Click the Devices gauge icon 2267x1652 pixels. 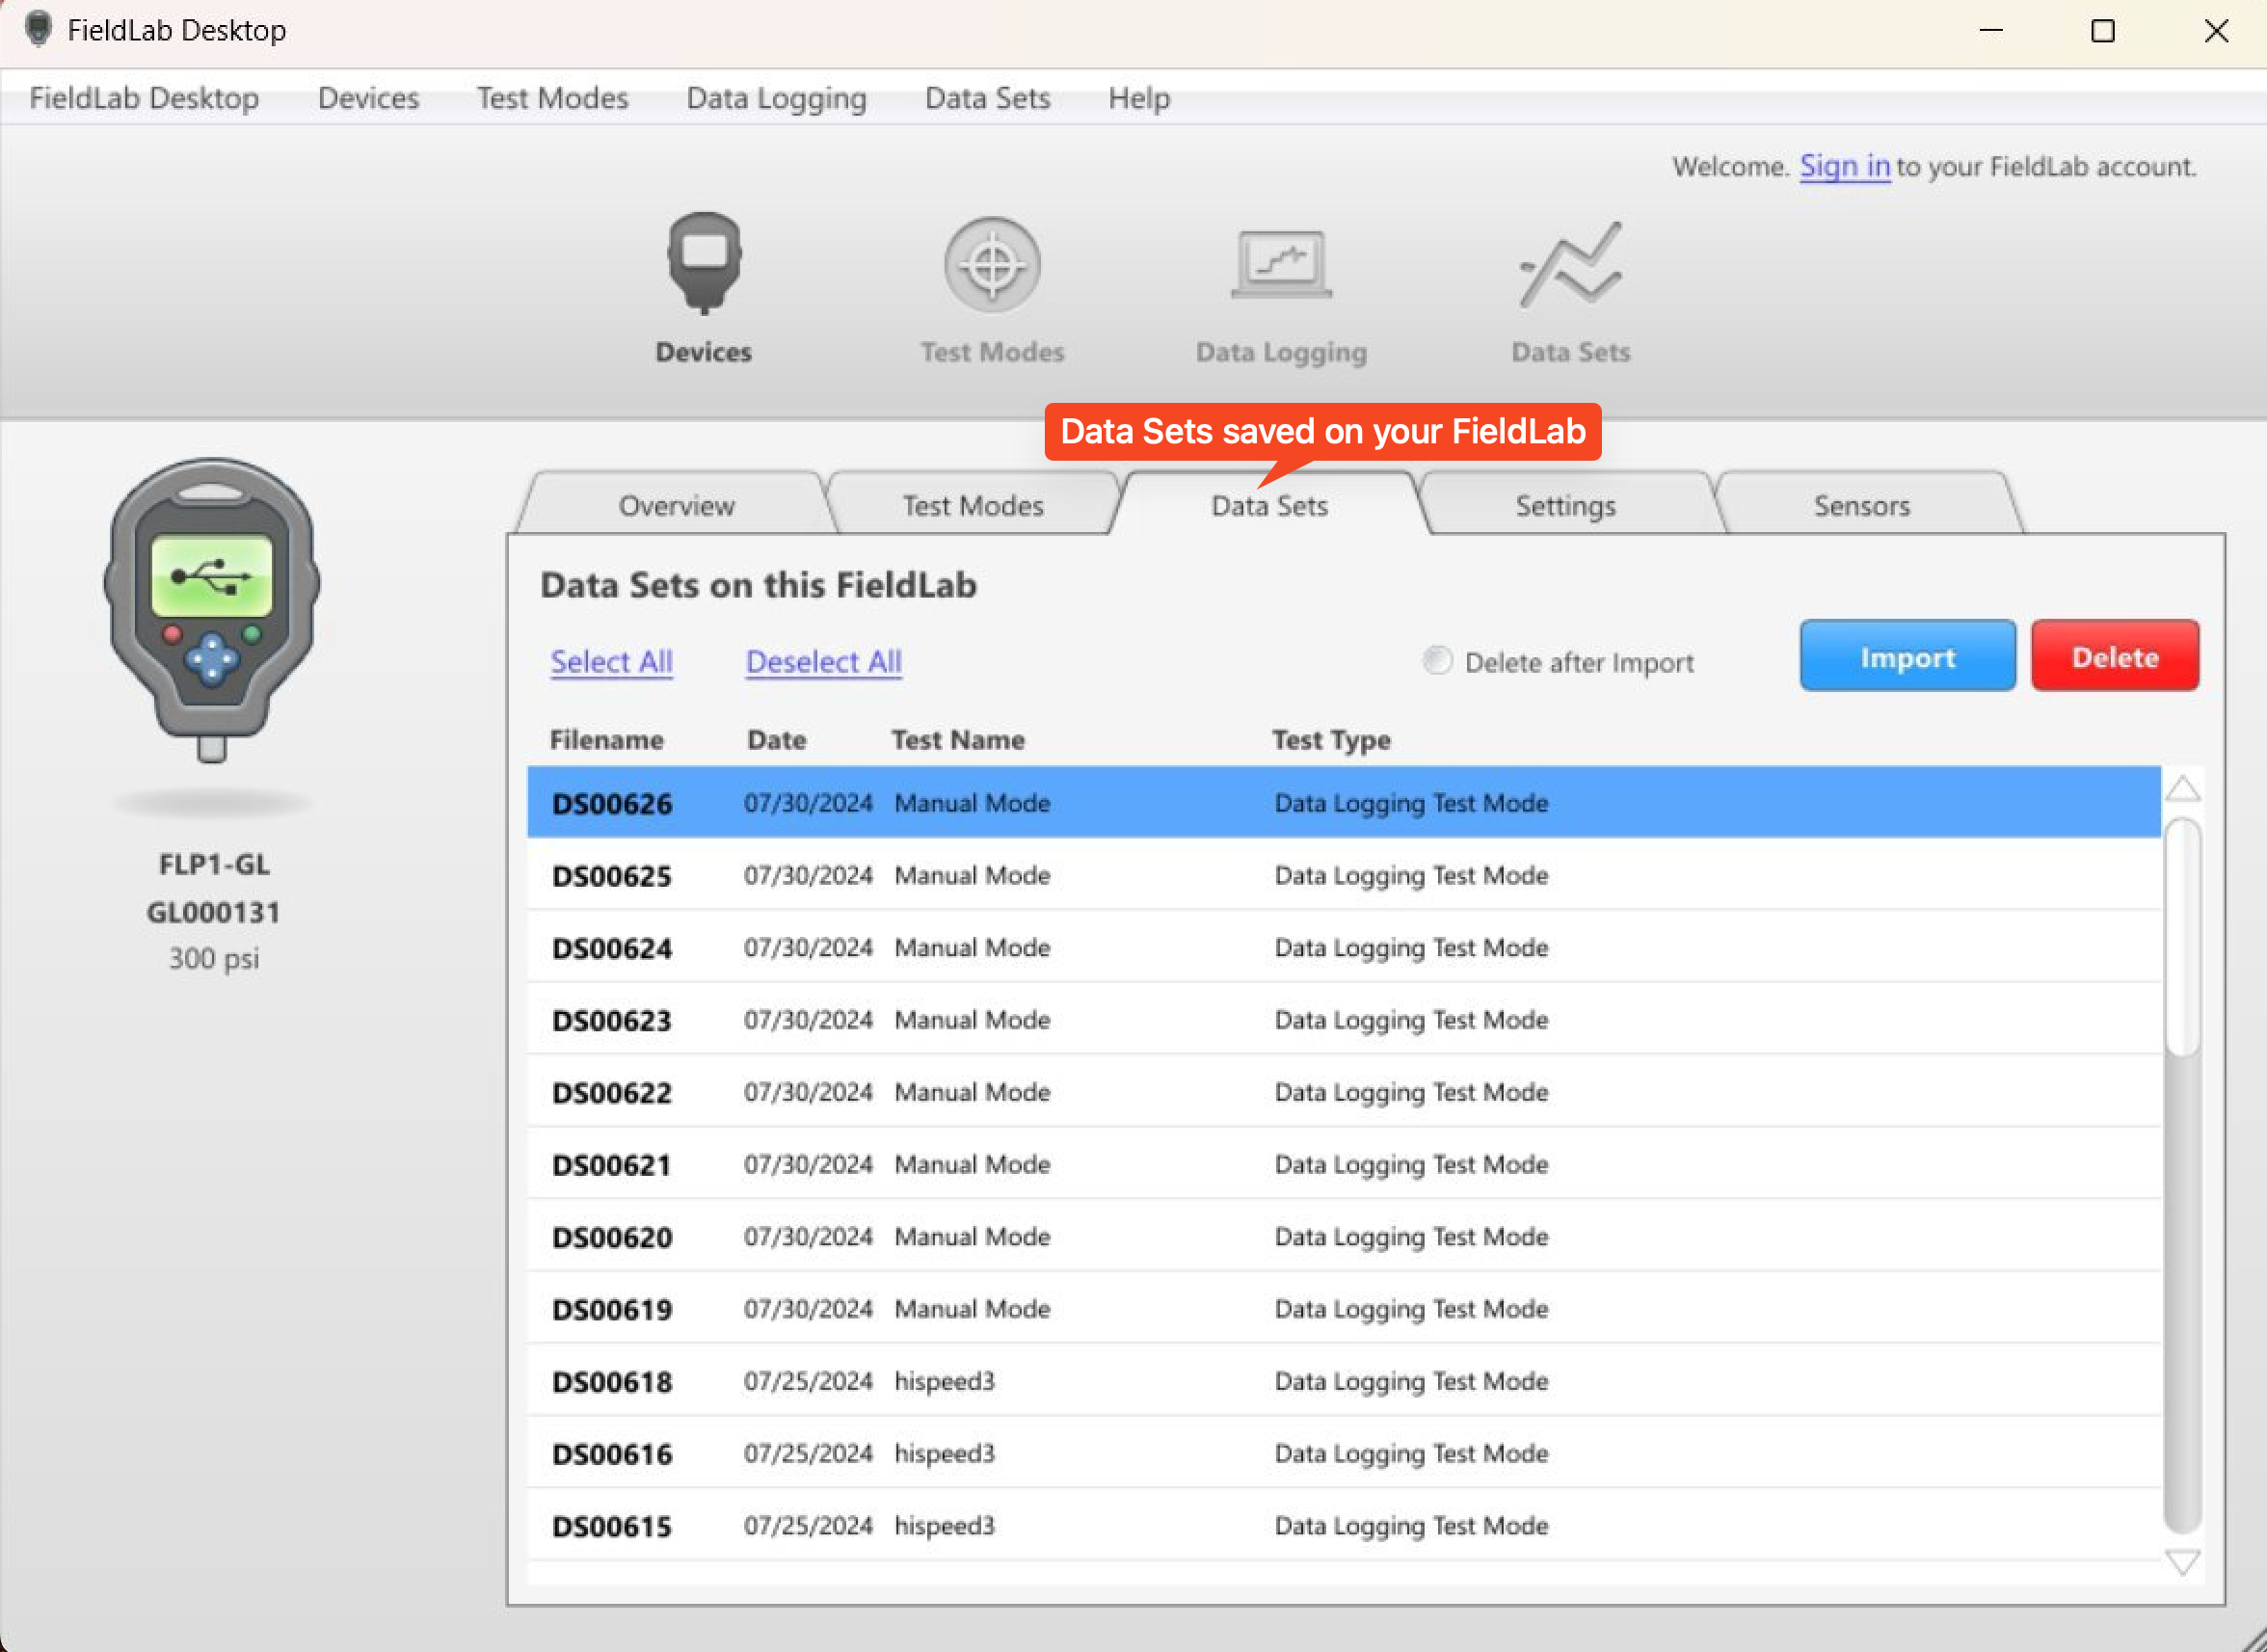[x=704, y=263]
